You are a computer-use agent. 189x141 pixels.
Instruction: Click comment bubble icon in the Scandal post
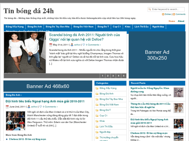[x=84, y=45]
